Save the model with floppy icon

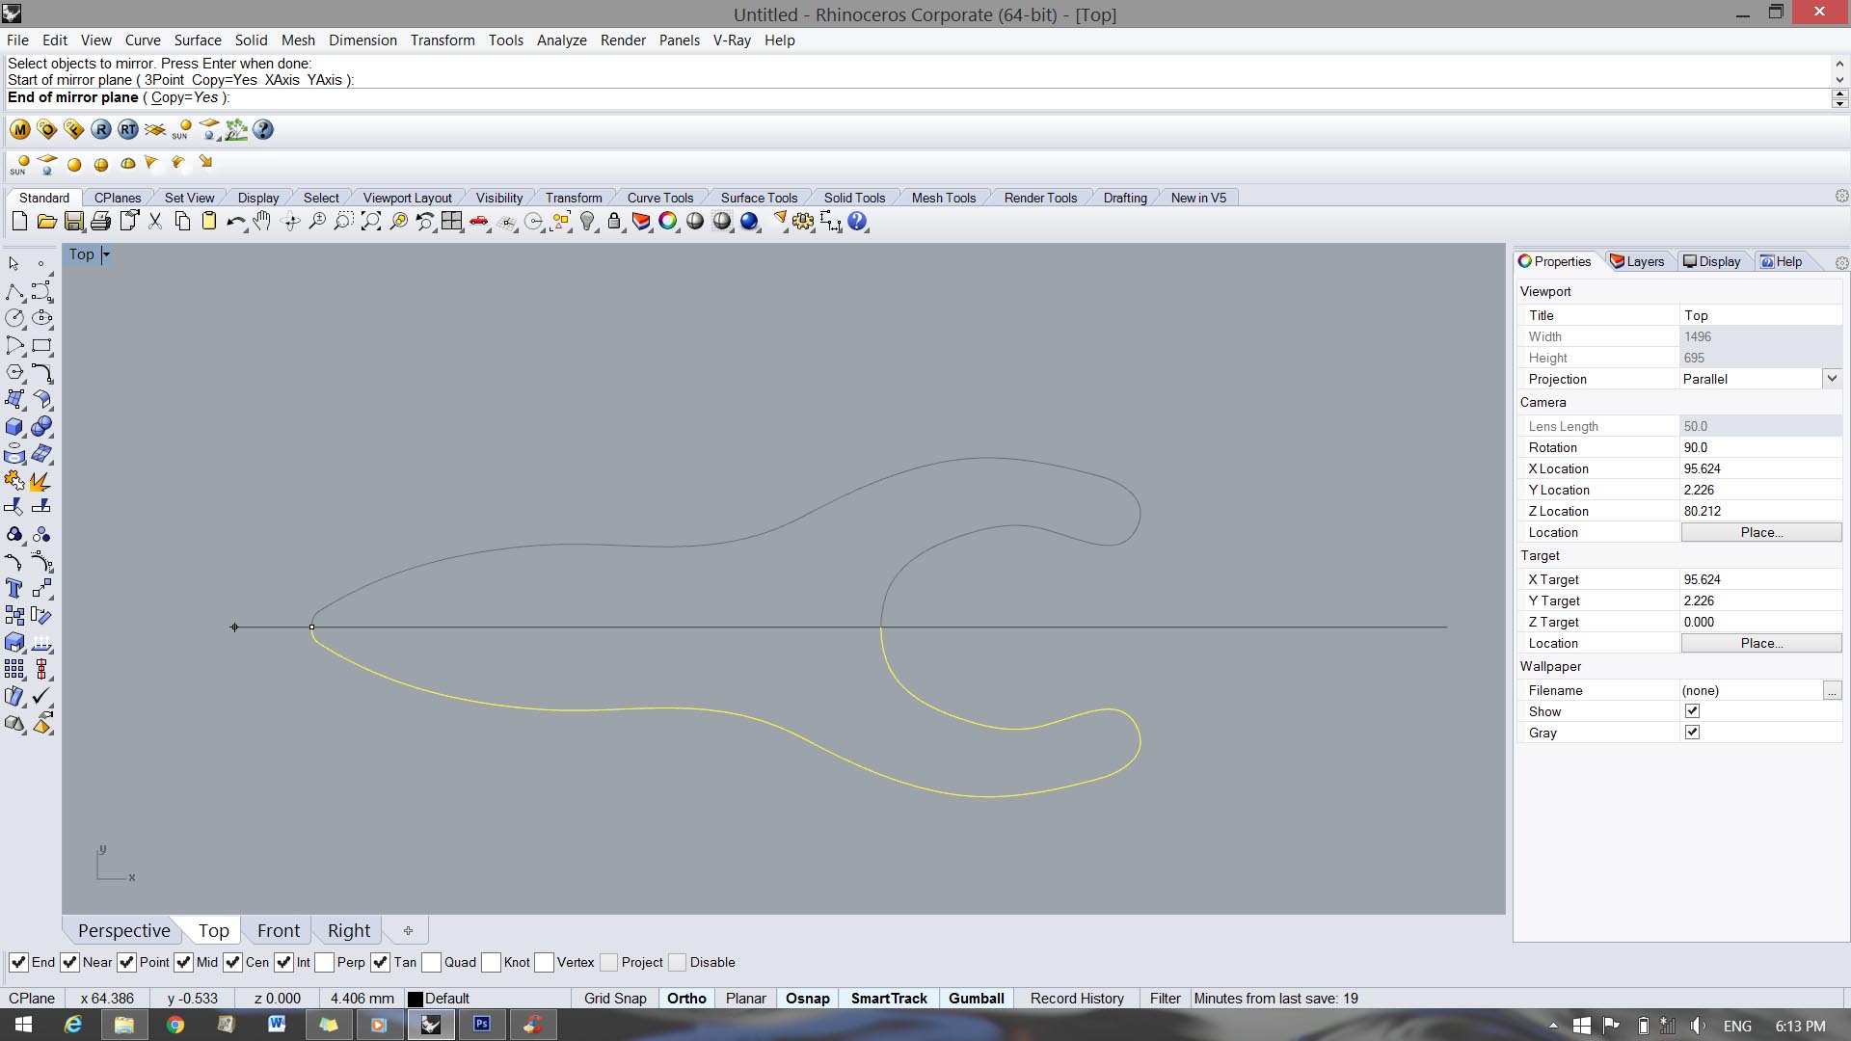click(x=73, y=222)
